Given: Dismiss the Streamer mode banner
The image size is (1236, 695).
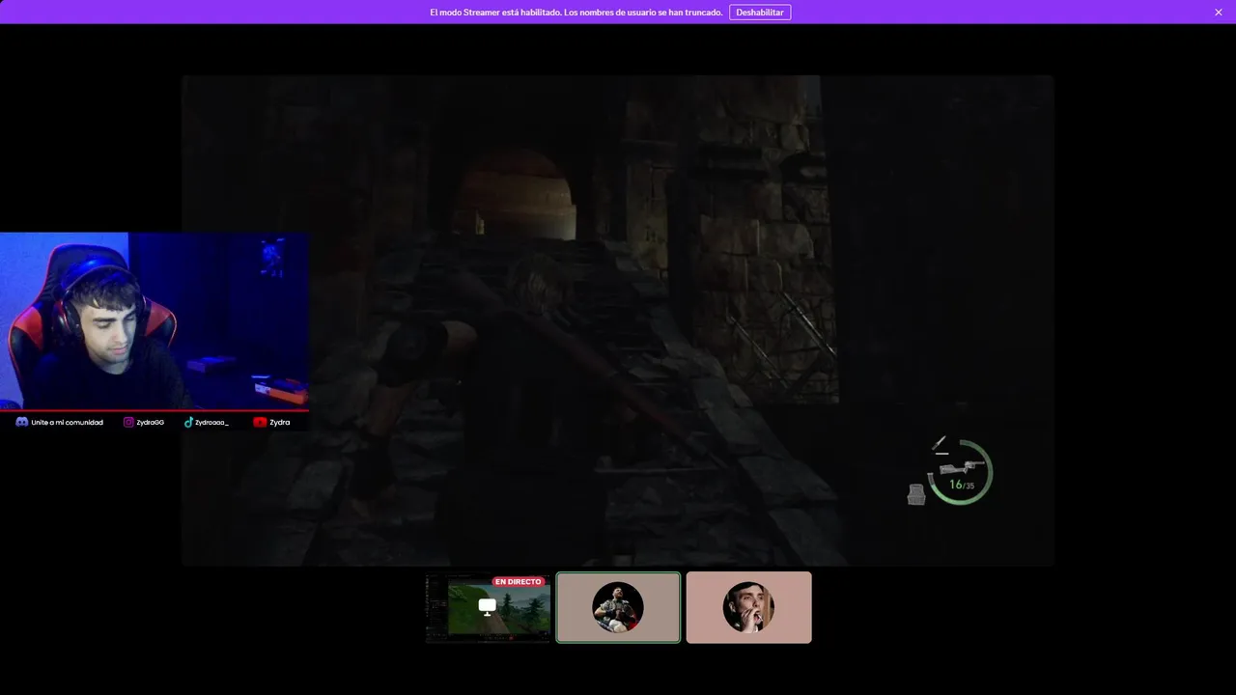Looking at the screenshot, I should pos(1219,13).
